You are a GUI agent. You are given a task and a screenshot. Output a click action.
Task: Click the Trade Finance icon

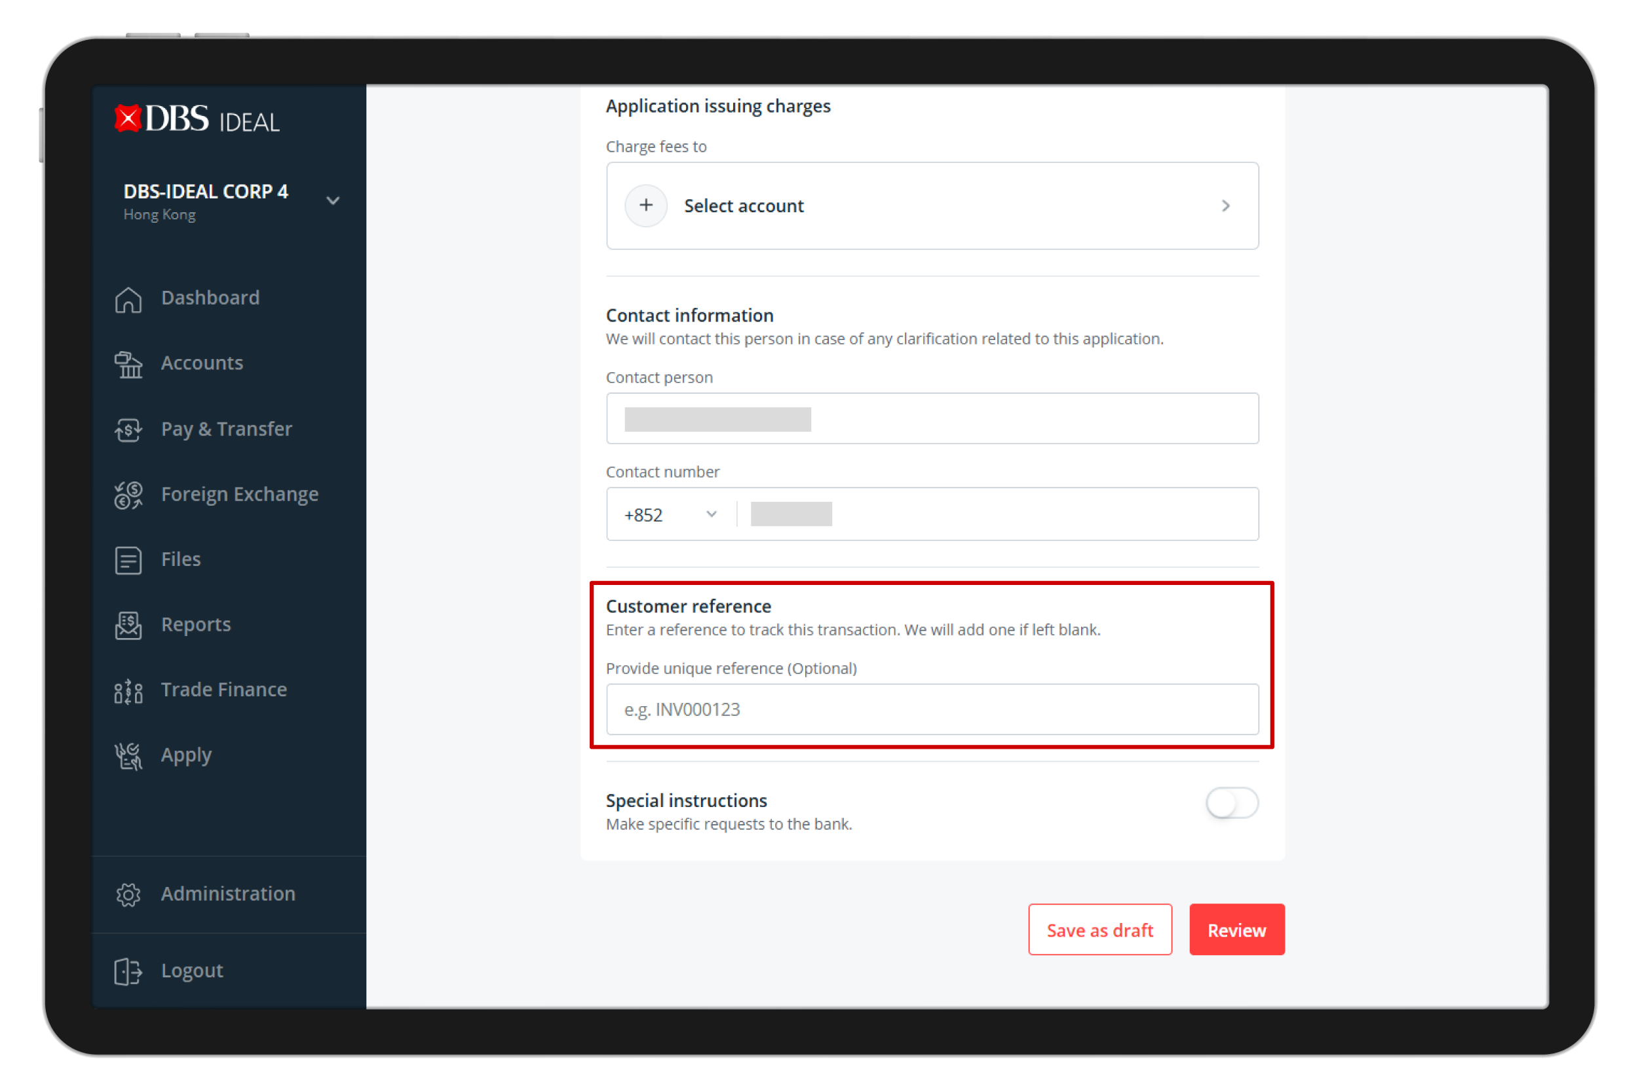[x=128, y=691]
